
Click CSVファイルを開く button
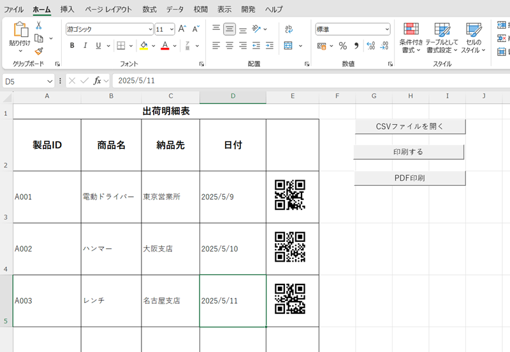(x=410, y=127)
